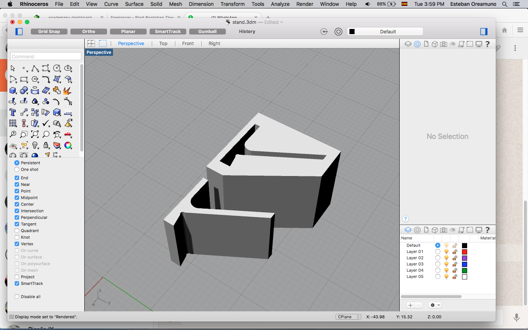Open the color wheel render tool

pyautogui.click(x=68, y=146)
